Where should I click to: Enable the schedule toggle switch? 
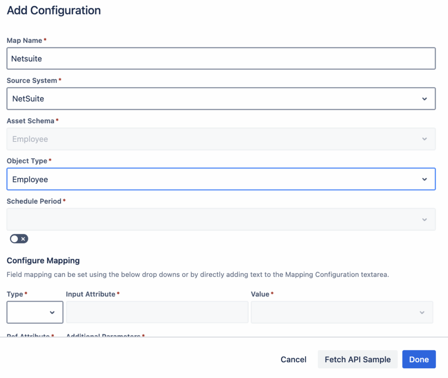pyautogui.click(x=19, y=239)
